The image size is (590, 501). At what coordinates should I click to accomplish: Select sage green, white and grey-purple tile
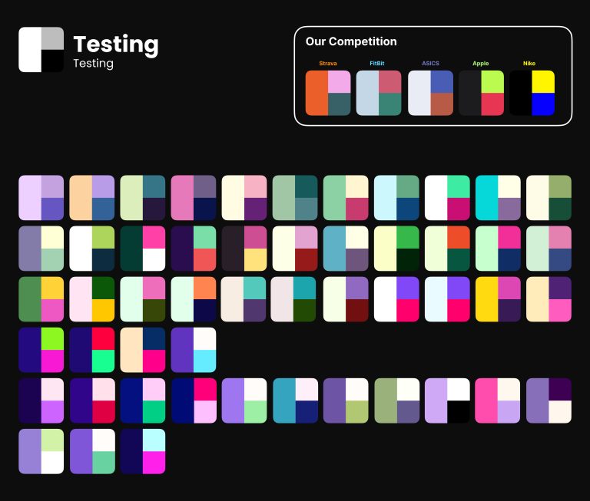(397, 400)
